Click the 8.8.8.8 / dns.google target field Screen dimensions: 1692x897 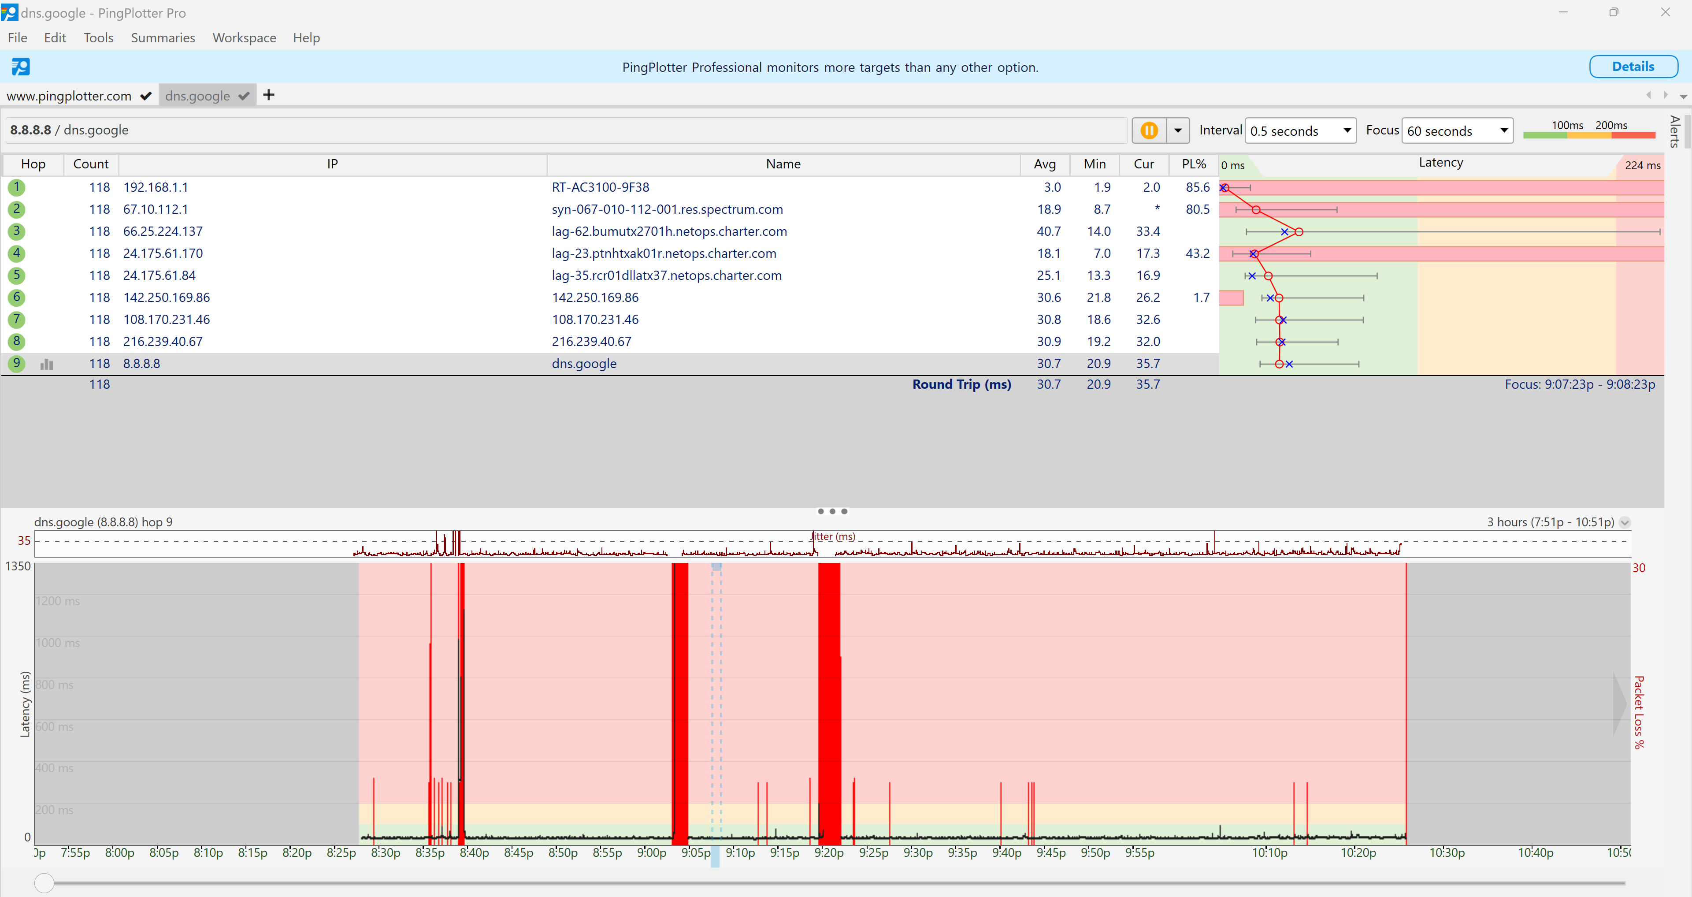(565, 130)
